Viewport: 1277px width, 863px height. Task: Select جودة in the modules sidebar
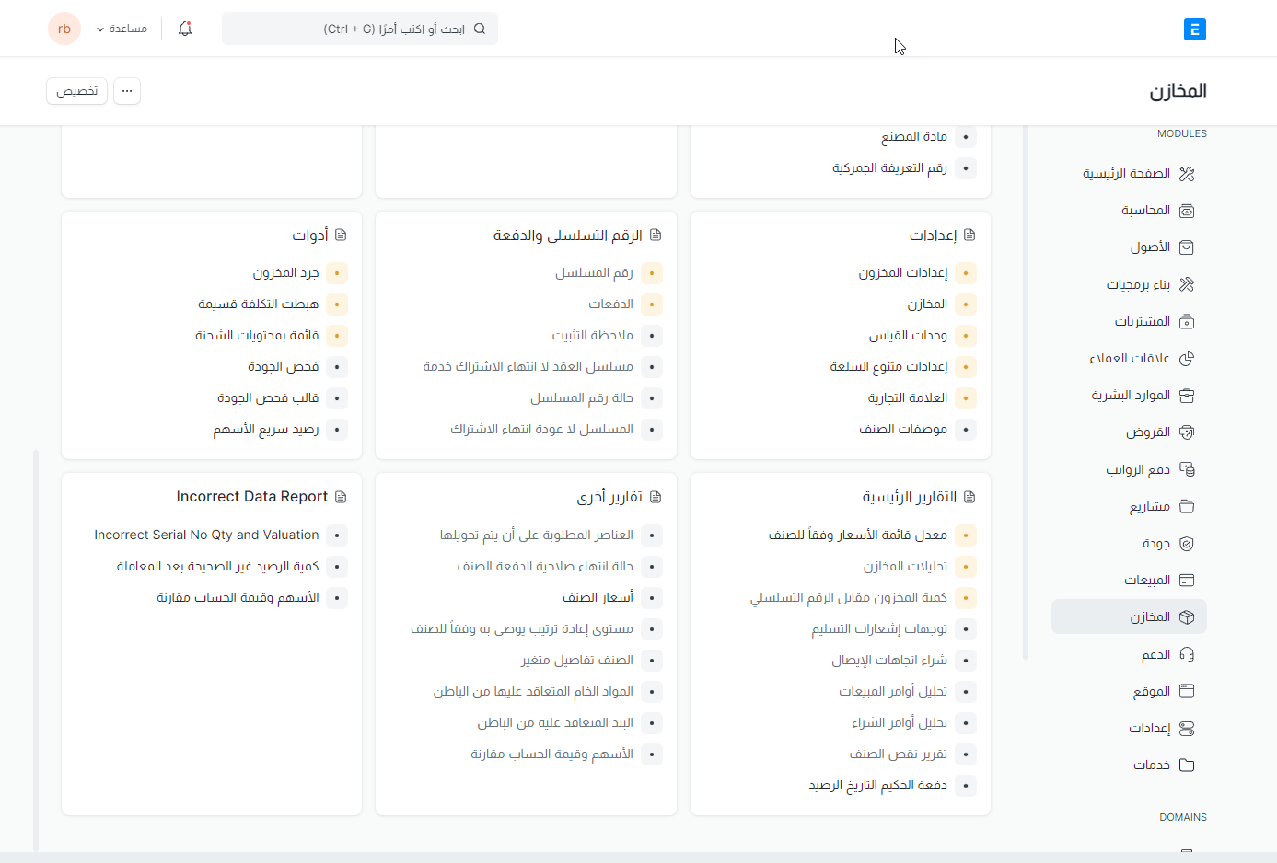coord(1129,543)
